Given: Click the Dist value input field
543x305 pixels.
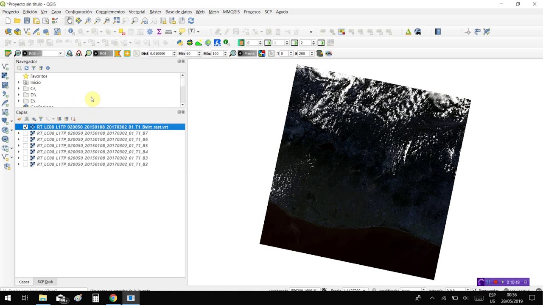Looking at the screenshot, I should 160,53.
